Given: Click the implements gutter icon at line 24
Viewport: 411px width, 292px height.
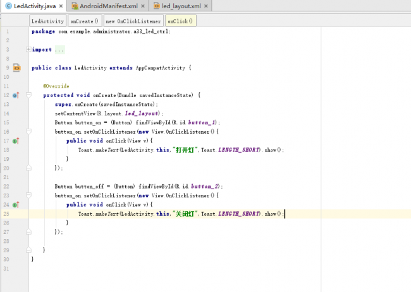Looking at the screenshot, I should coord(16,205).
